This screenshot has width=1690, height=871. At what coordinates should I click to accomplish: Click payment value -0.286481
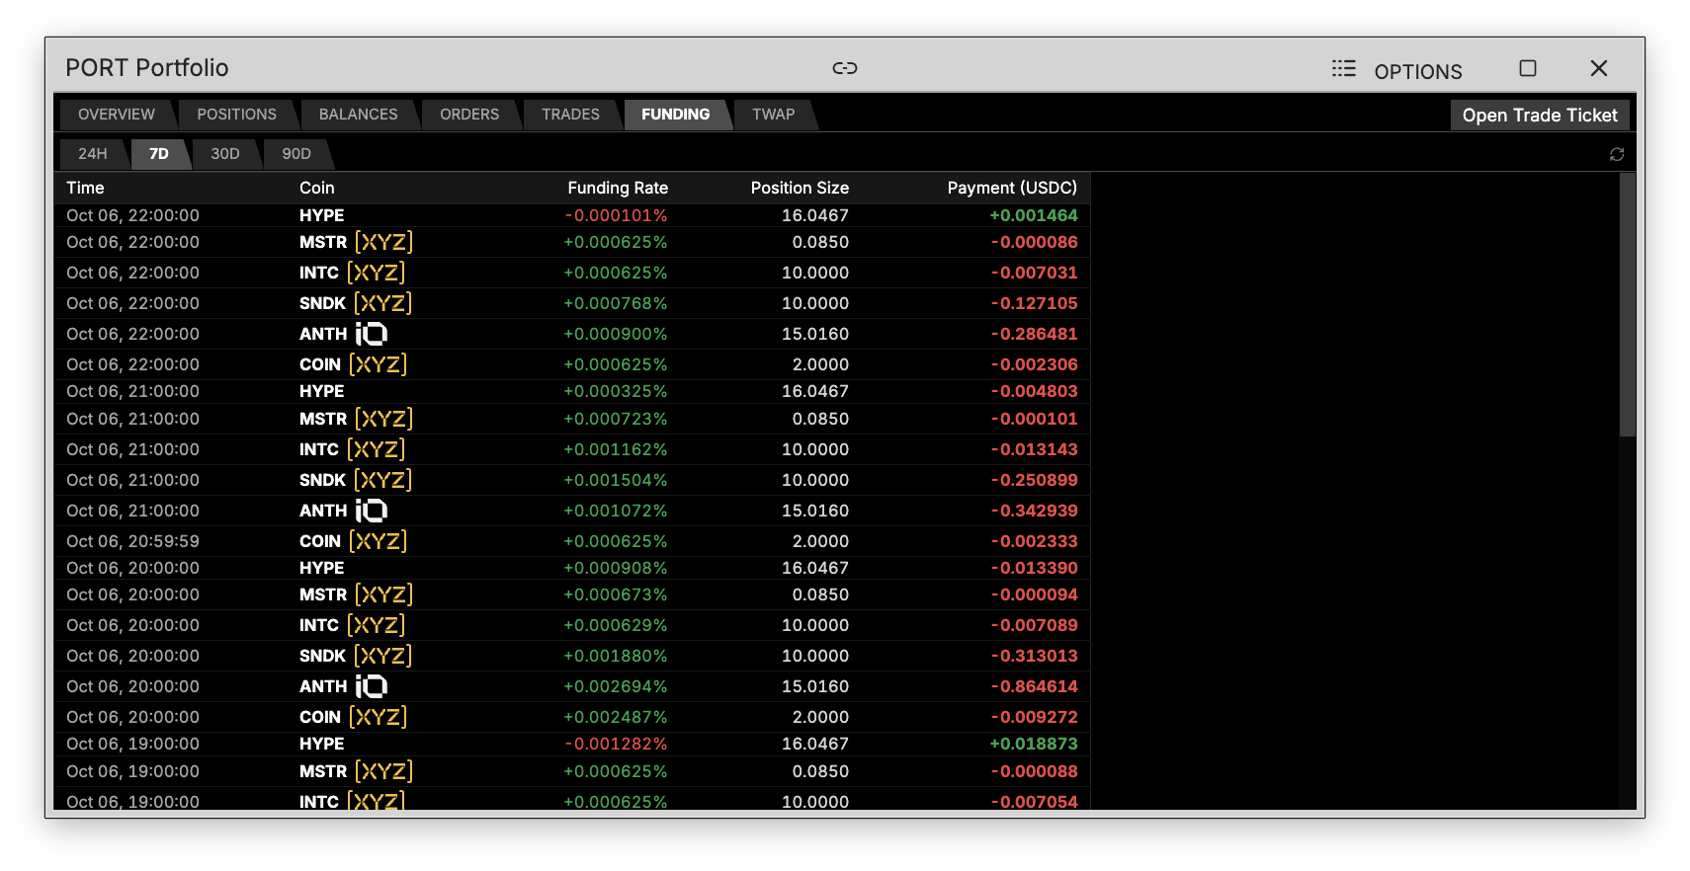(1035, 334)
